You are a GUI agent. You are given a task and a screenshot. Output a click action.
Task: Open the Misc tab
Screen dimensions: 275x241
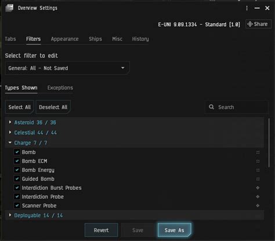pyautogui.click(x=117, y=39)
